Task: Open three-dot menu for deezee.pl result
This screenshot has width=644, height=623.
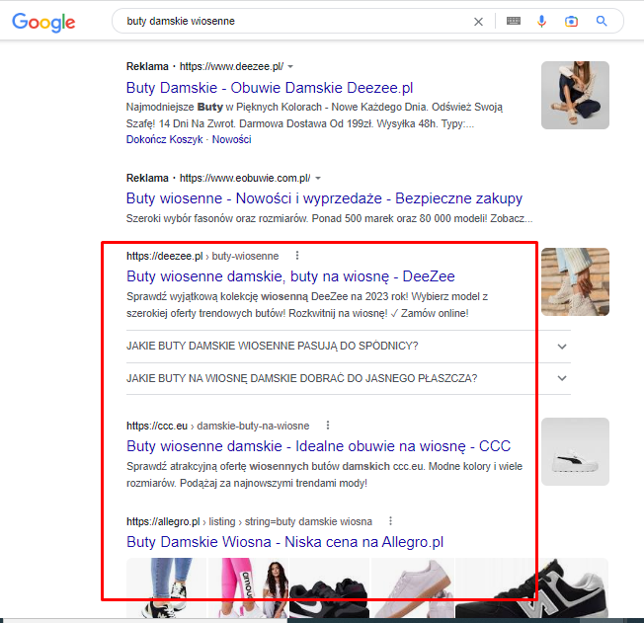Action: 297,256
